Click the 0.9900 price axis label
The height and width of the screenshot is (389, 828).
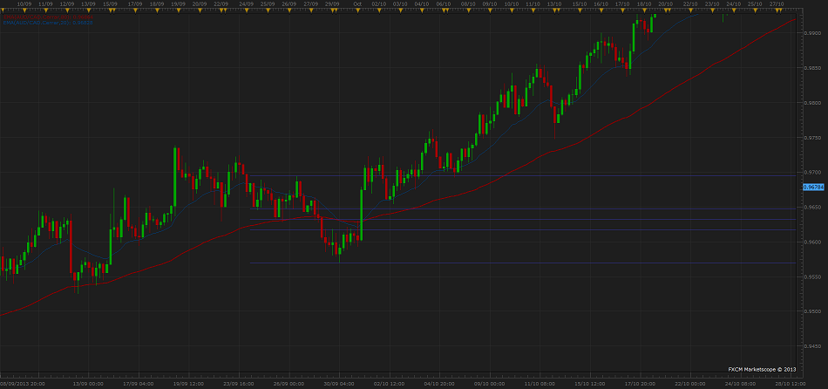coord(812,33)
